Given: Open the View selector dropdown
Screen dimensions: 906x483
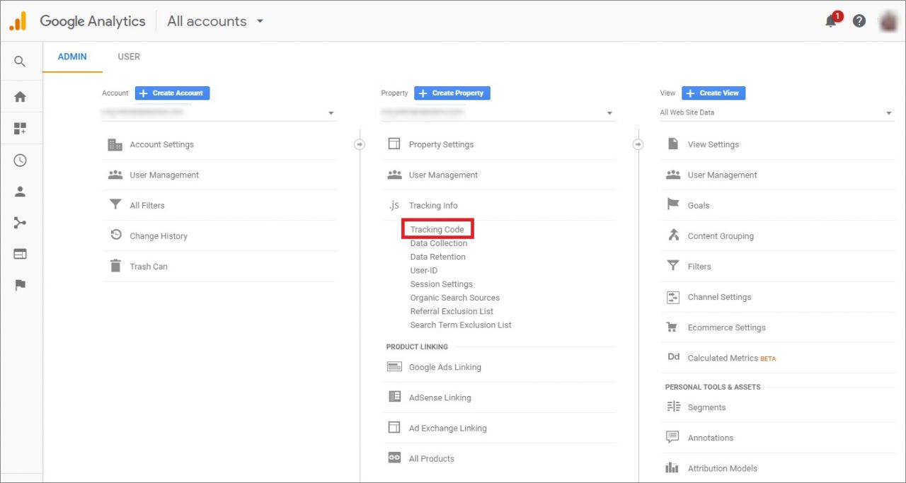Looking at the screenshot, I should pos(777,112).
